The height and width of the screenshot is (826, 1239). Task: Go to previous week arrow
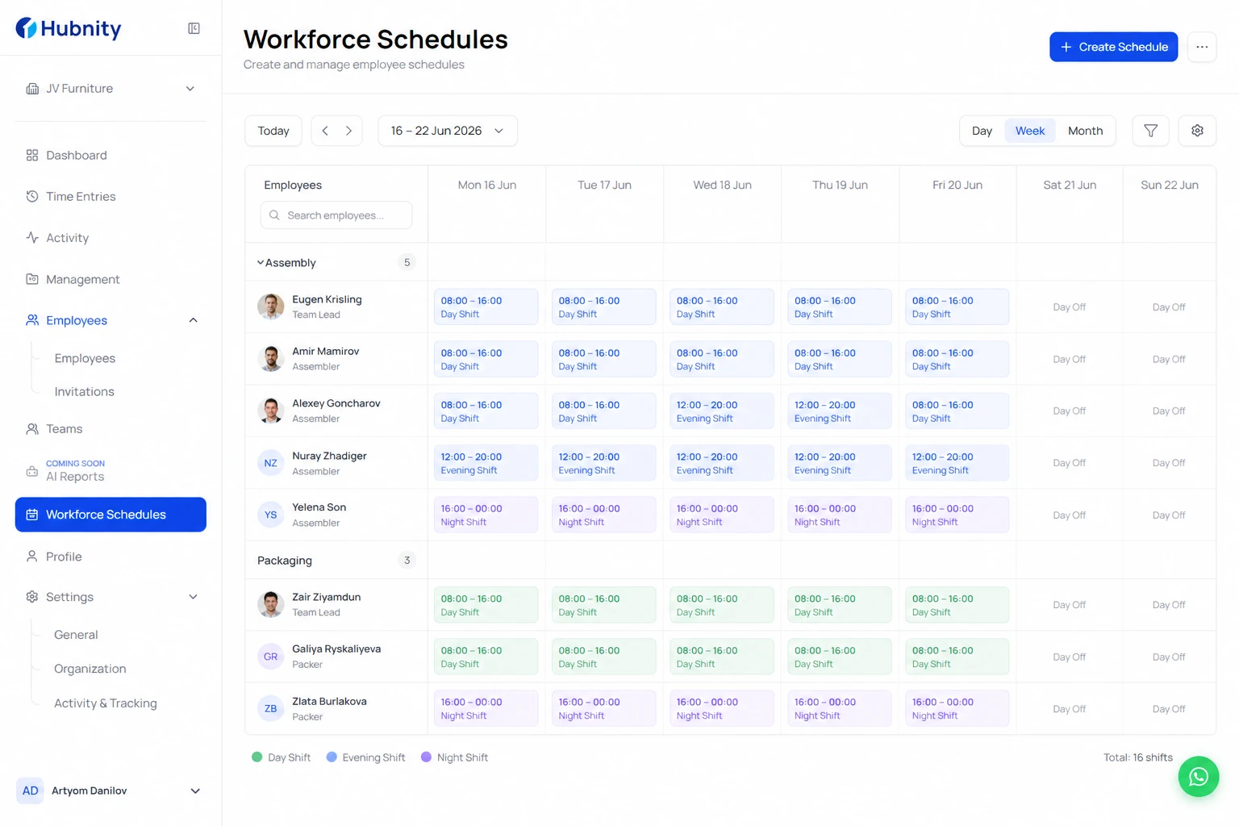point(325,131)
